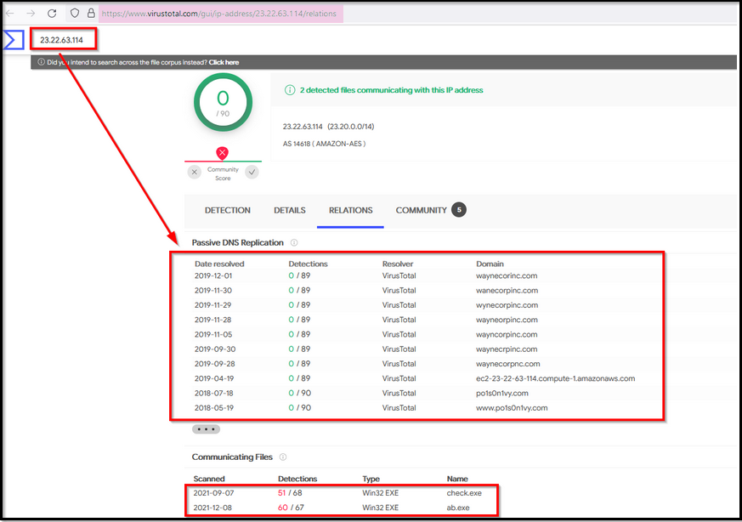Open domain waynecrpinc.com
The width and height of the screenshot is (742, 522).
507,349
